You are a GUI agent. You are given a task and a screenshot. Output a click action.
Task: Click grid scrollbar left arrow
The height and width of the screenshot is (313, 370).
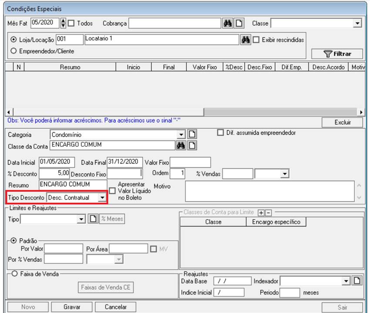[9, 112]
